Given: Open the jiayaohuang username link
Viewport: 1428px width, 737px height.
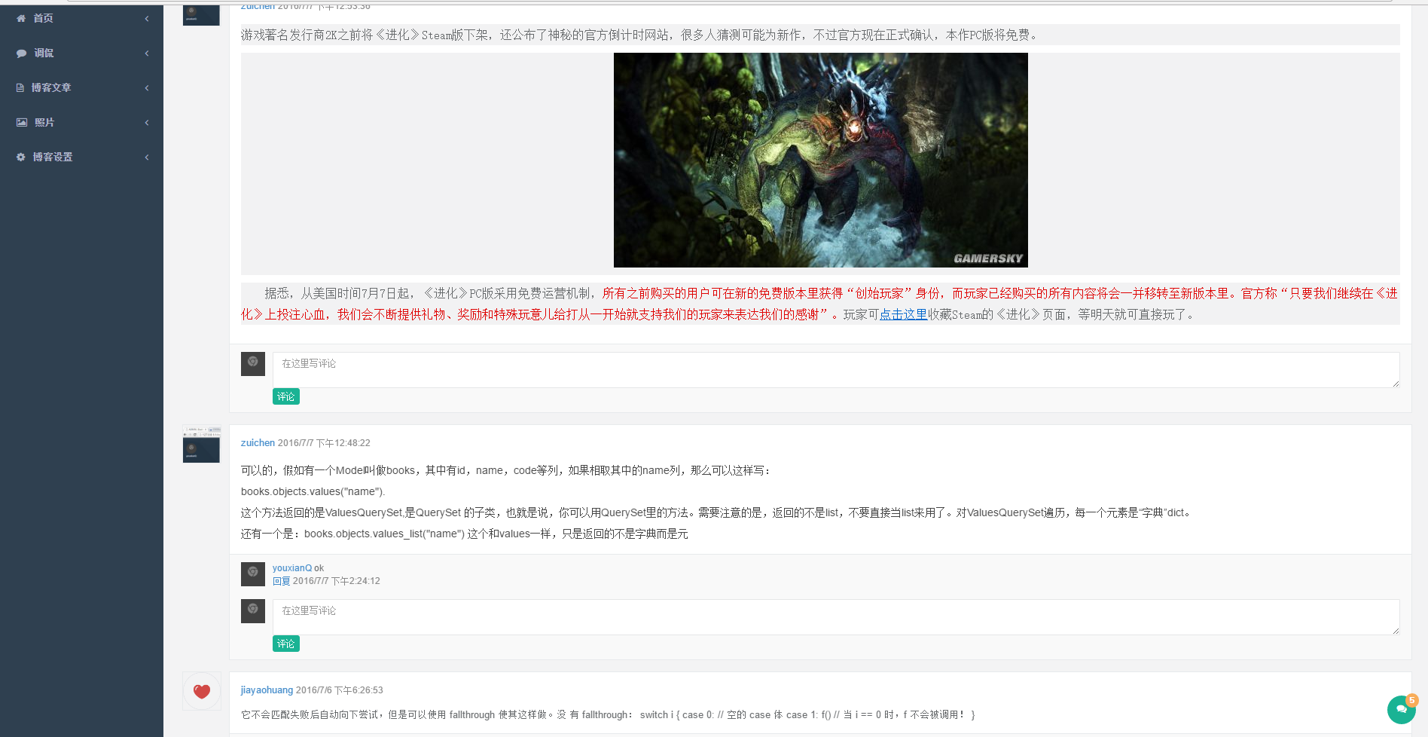Looking at the screenshot, I should pyautogui.click(x=267, y=690).
